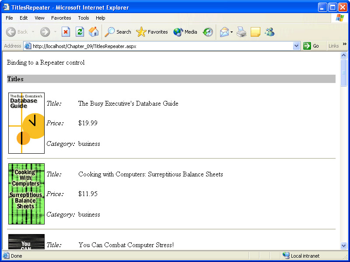This screenshot has width=350, height=262.
Task: Show the Favorites pane
Action: (x=152, y=32)
